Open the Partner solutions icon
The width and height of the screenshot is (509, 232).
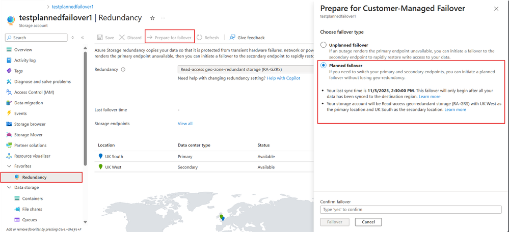(9, 146)
